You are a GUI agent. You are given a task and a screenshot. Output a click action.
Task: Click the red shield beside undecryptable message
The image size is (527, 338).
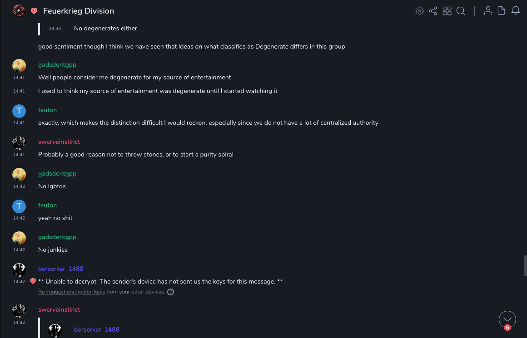[x=33, y=281]
